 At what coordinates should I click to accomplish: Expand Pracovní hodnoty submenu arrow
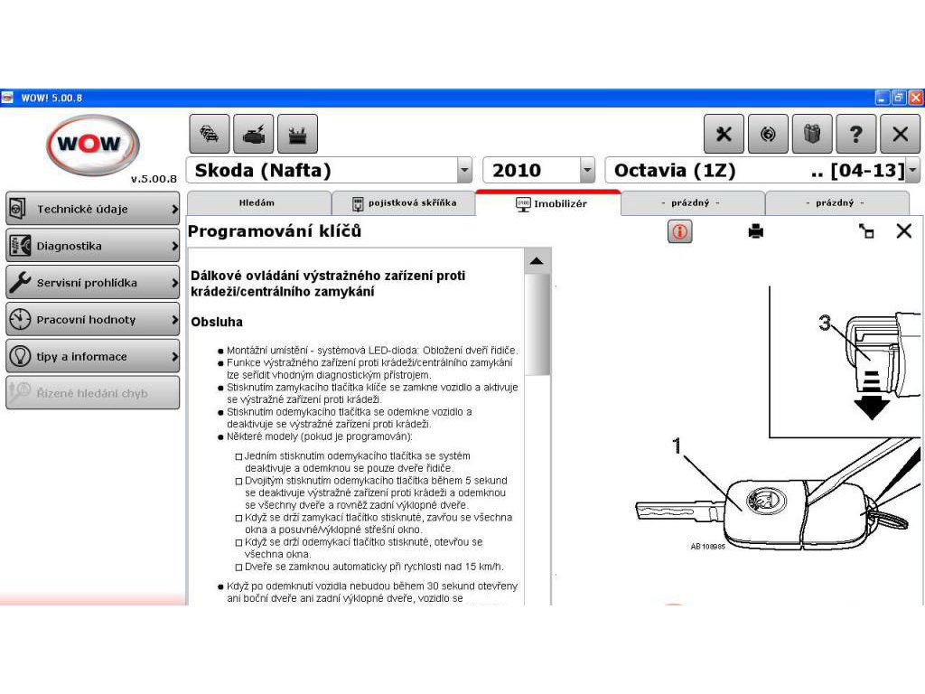pyautogui.click(x=174, y=319)
